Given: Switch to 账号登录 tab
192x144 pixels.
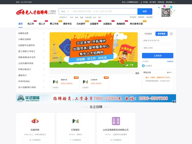Looking at the screenshot, I should pyautogui.click(x=162, y=34).
